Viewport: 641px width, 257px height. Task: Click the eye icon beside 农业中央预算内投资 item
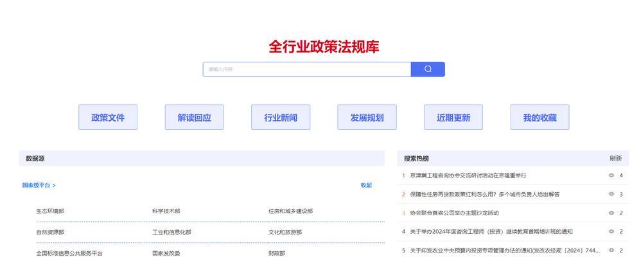[611, 251]
